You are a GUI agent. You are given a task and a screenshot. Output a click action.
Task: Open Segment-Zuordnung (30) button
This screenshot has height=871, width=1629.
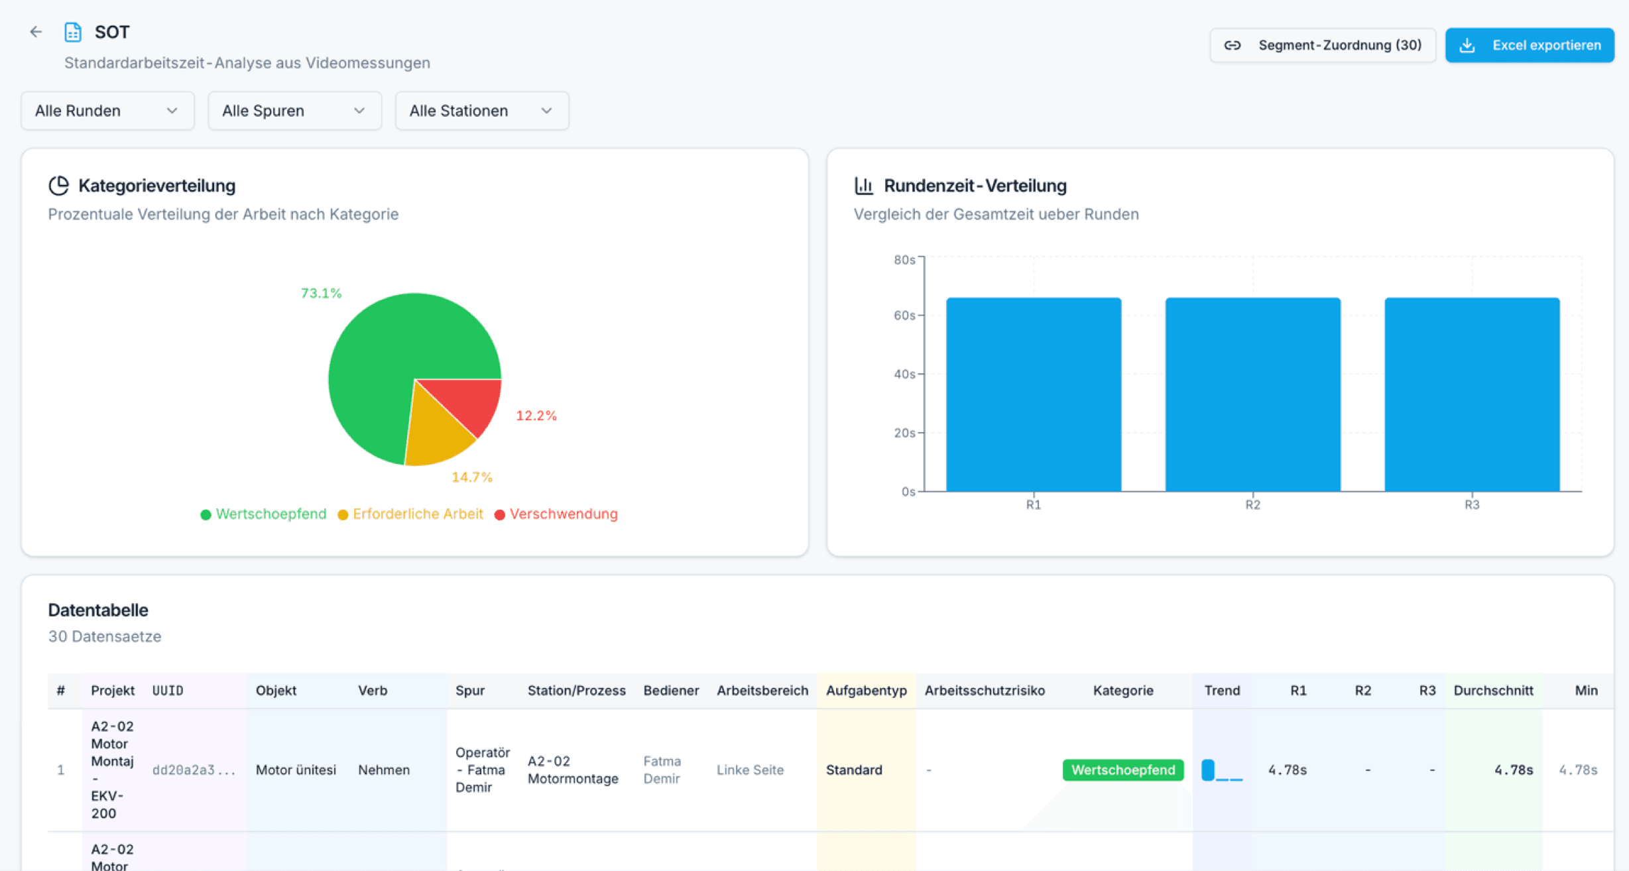pos(1323,45)
